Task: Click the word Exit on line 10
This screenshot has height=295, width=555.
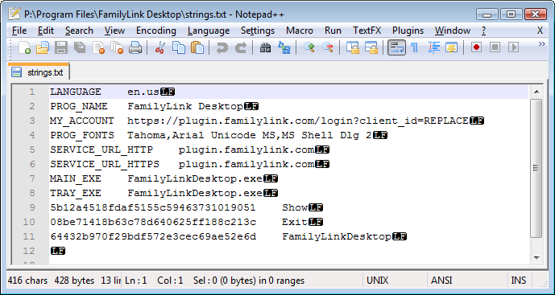Action: [295, 222]
